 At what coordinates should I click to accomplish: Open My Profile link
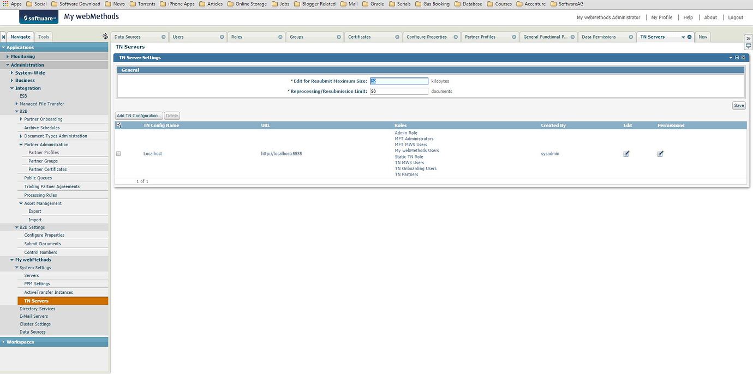click(662, 17)
